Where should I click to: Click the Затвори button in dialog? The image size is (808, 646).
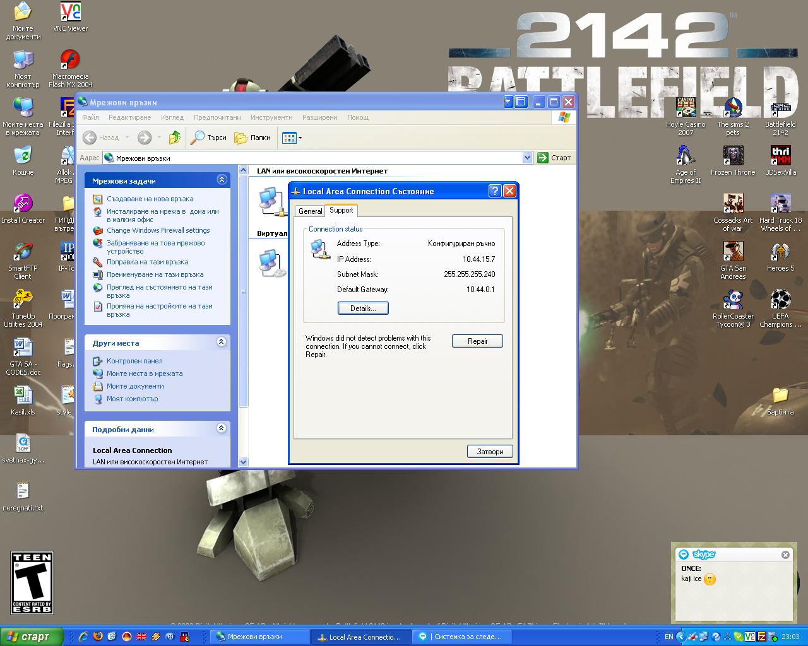click(490, 452)
